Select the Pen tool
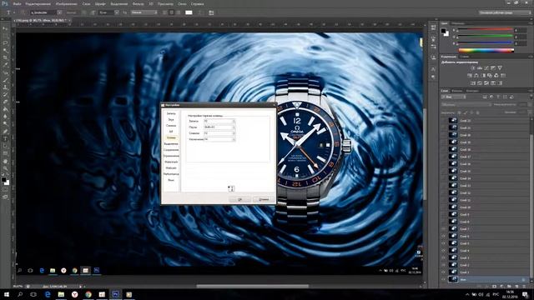 coord(5,132)
